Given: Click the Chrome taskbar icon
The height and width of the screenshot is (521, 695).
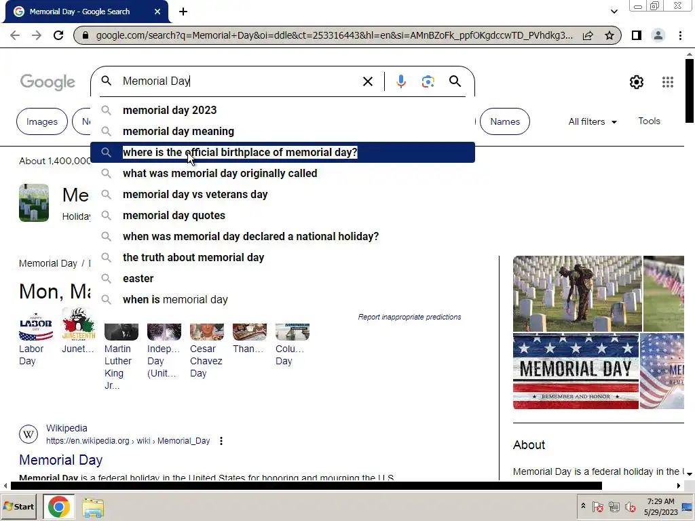Looking at the screenshot, I should [x=58, y=506].
